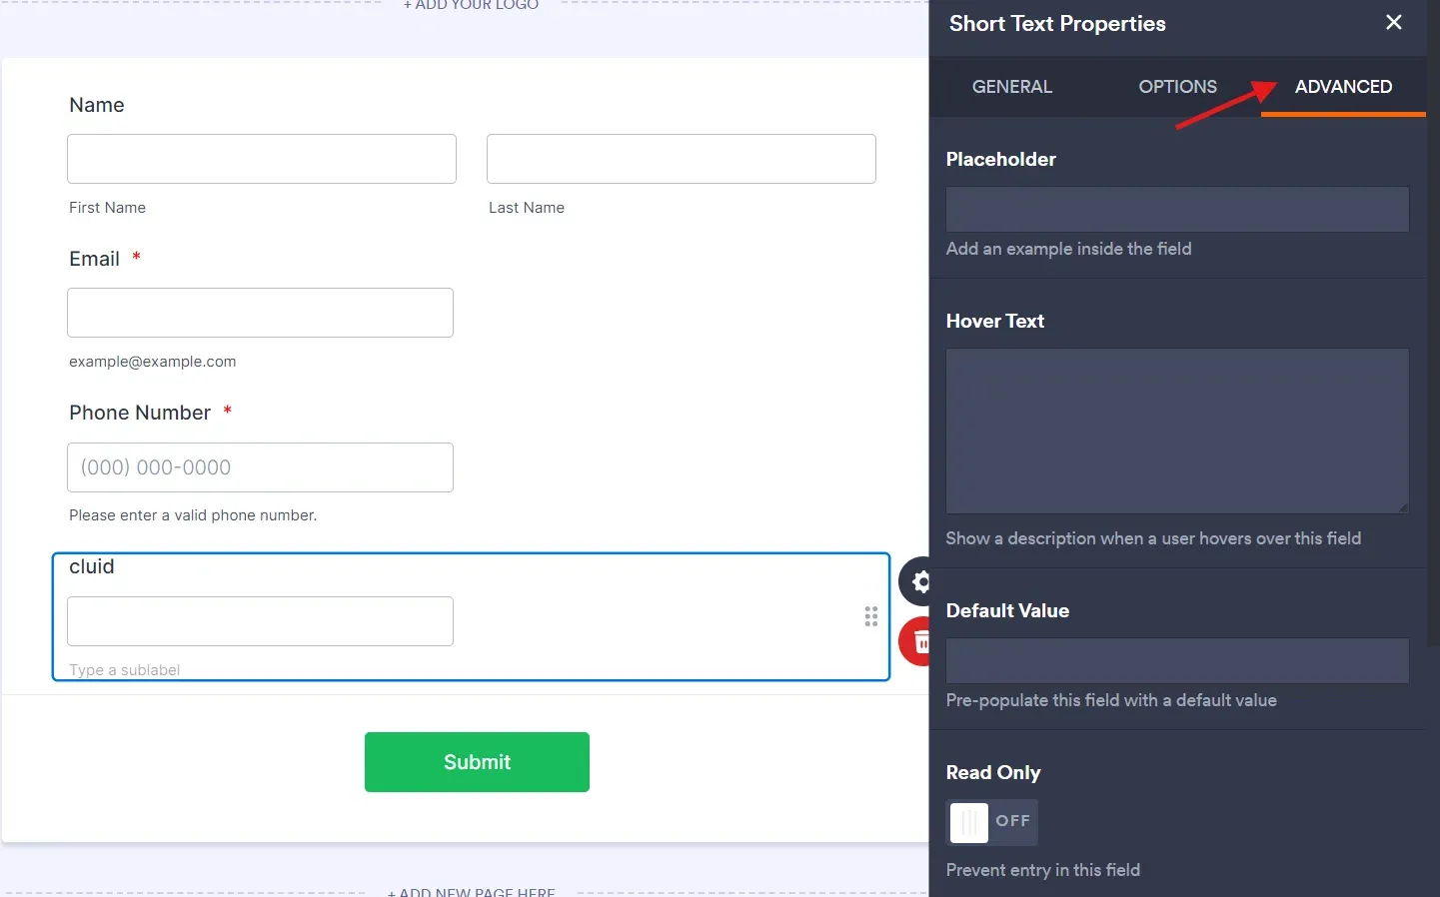This screenshot has width=1440, height=897.
Task: Delete cluid field with red trash icon
Action: click(915, 642)
